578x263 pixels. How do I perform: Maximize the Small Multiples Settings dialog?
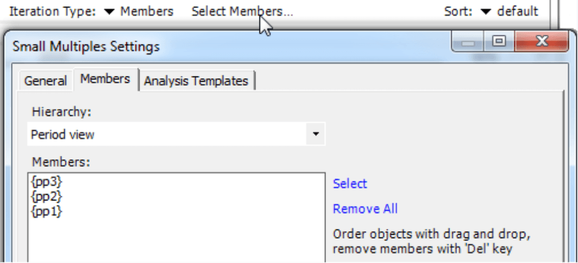(x=499, y=42)
